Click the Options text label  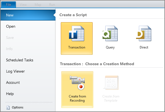18,107
